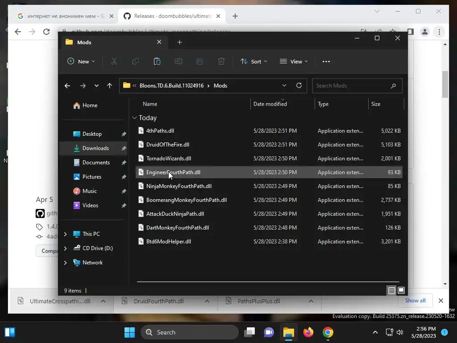Open the Sort options dropdown
457x343 pixels.
(253, 61)
